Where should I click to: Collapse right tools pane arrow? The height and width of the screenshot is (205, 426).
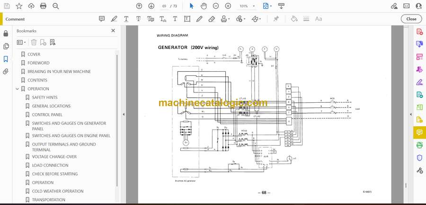(x=410, y=115)
